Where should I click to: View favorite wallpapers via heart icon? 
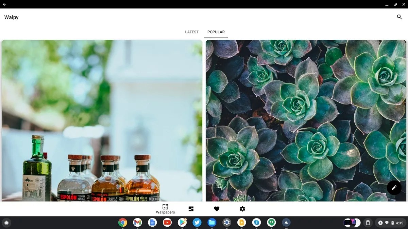(217, 209)
